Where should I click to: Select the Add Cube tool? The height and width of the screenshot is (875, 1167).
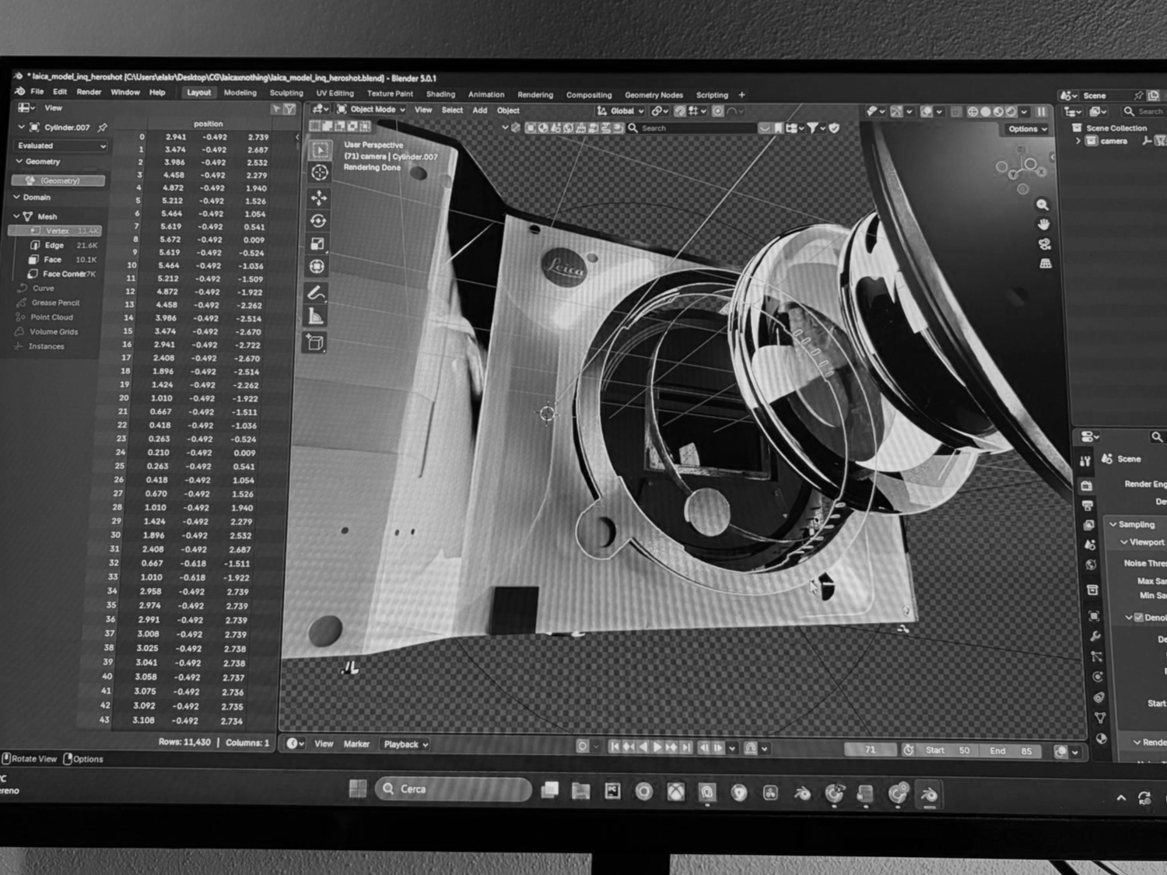pyautogui.click(x=315, y=342)
